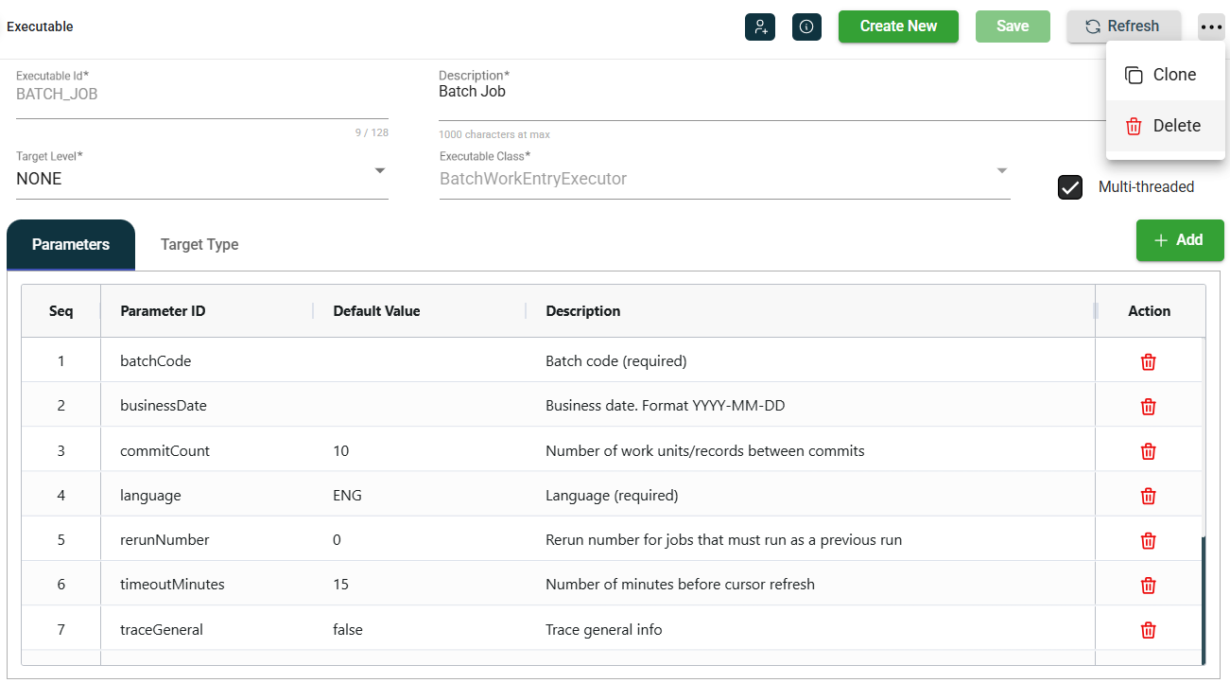The width and height of the screenshot is (1230, 683).
Task: Click the Create New button
Action: tap(898, 26)
